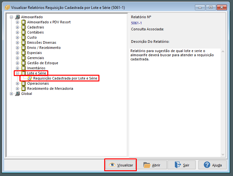The height and width of the screenshot is (176, 233).
Task: Click the Operacionais clipboard icon
Action: tap(23, 83)
